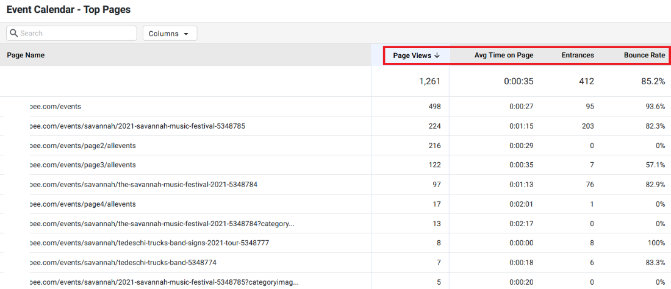This screenshot has height=289, width=671.
Task: Select the 76 entrances cell
Action: (590, 185)
